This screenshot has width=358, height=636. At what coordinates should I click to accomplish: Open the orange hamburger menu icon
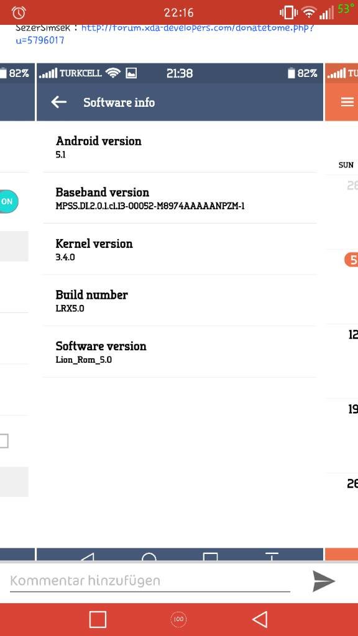click(x=347, y=102)
